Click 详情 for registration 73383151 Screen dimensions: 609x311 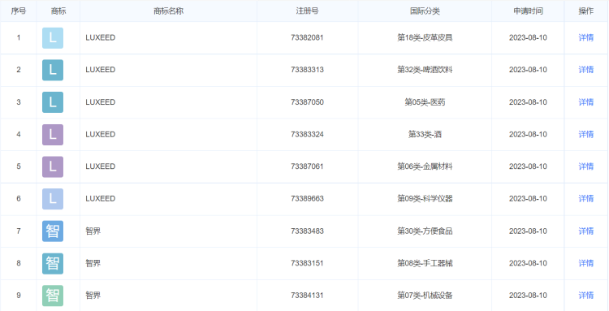coord(585,263)
